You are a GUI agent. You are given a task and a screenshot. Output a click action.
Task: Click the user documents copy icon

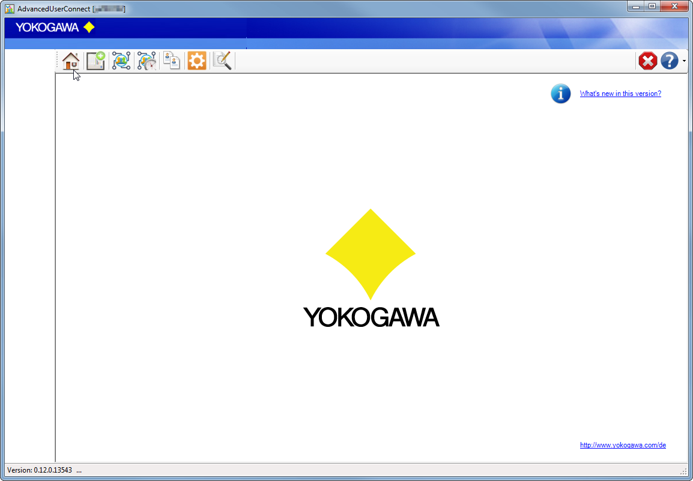coord(172,61)
